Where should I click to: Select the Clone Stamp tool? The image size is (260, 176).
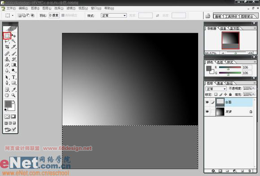[7, 59]
